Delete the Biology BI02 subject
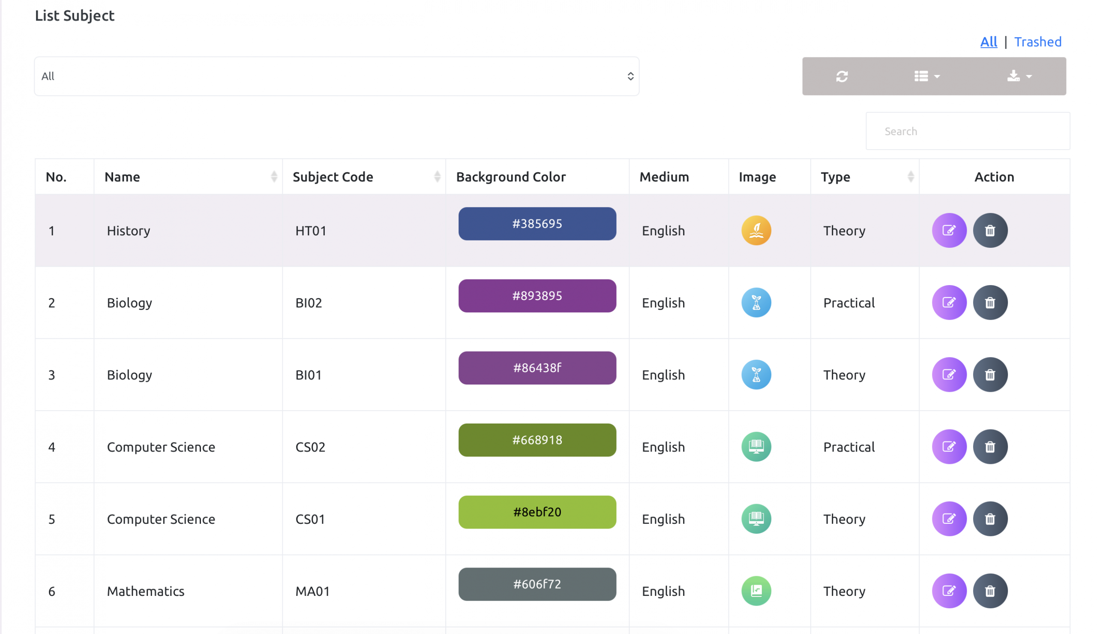Screen dimensions: 1097x634 click(x=989, y=303)
